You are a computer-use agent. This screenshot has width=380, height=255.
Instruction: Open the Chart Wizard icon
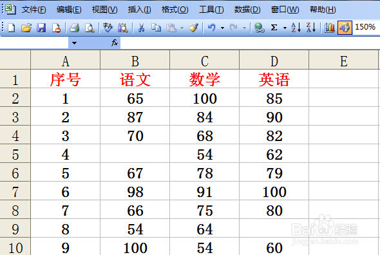[x=329, y=28]
